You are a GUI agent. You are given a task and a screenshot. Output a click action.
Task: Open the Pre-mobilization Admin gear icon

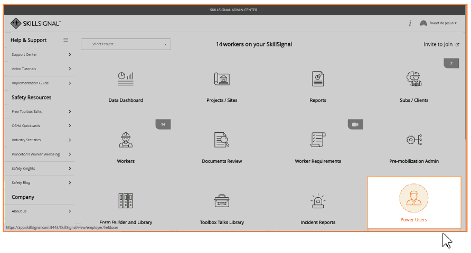414,140
